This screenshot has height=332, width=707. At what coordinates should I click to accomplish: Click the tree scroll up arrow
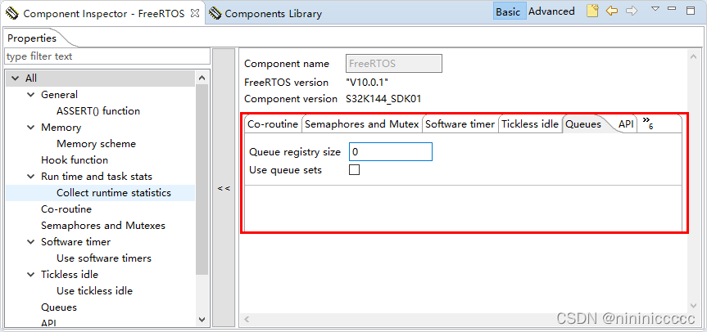202,78
